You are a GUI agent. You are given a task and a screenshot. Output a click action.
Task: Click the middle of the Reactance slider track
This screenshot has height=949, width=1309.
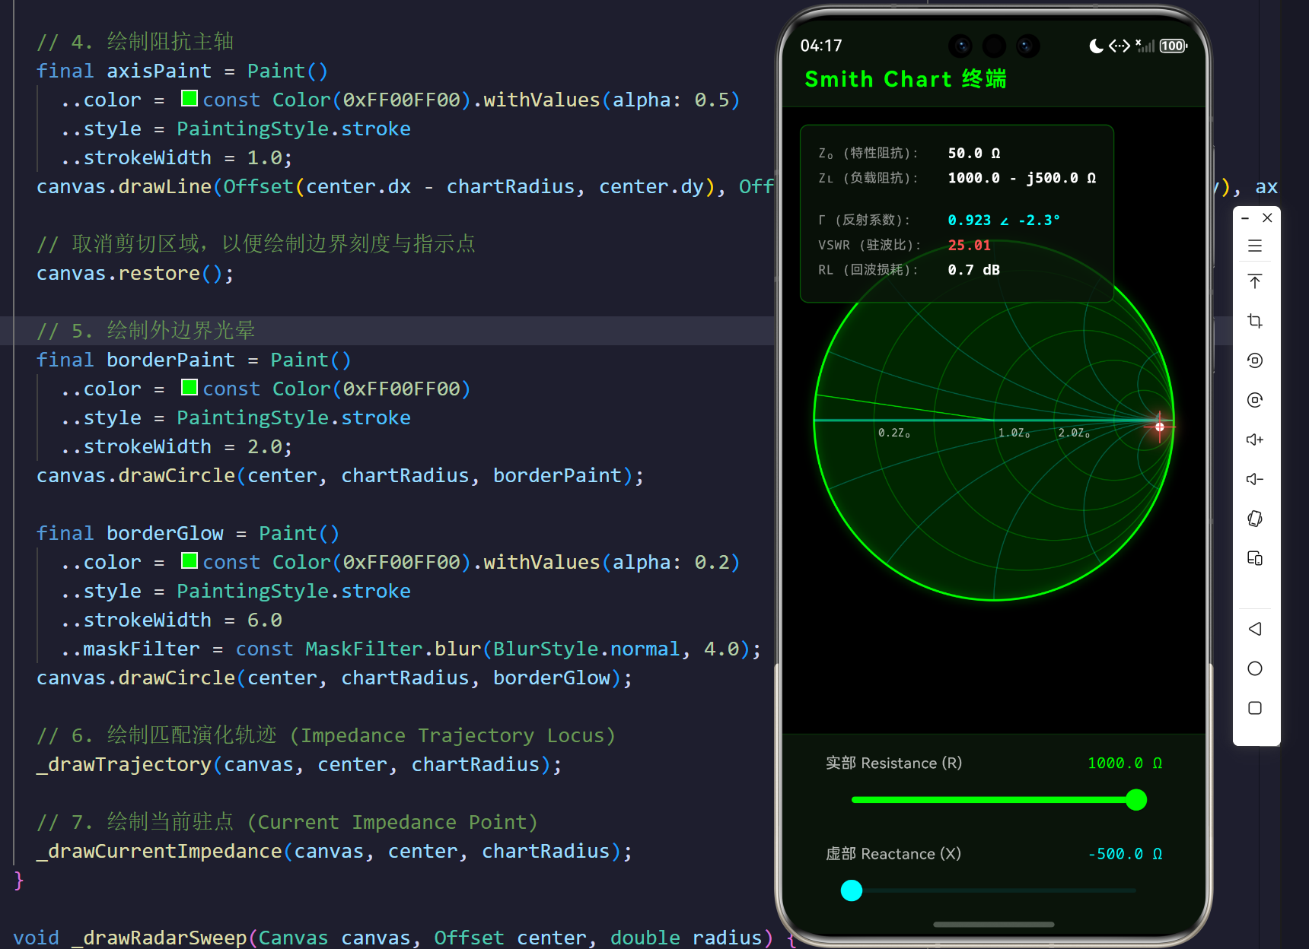tap(994, 890)
